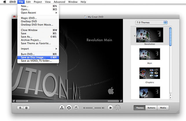Toggle the motion playback loop button
This screenshot has height=121, width=186.
[x=69, y=108]
